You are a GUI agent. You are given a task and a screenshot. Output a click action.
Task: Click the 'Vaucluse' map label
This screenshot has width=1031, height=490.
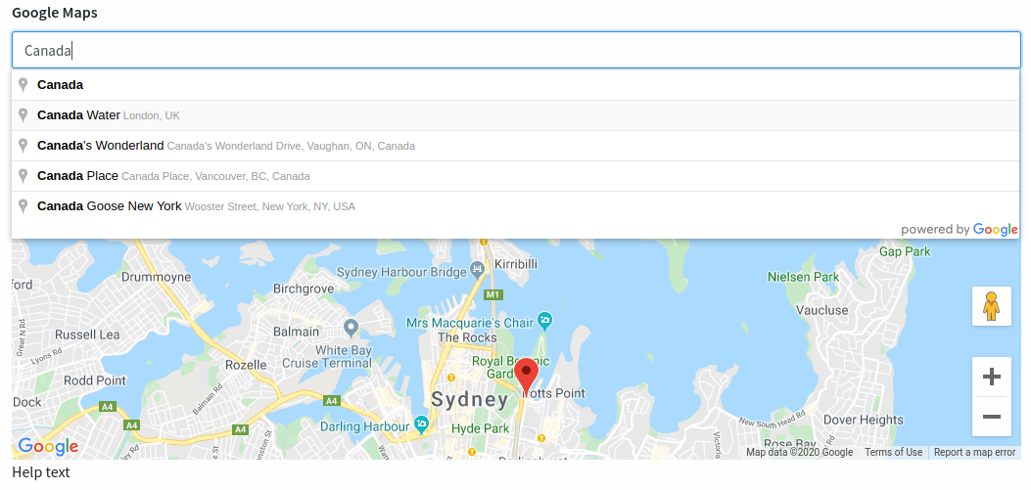tap(821, 309)
